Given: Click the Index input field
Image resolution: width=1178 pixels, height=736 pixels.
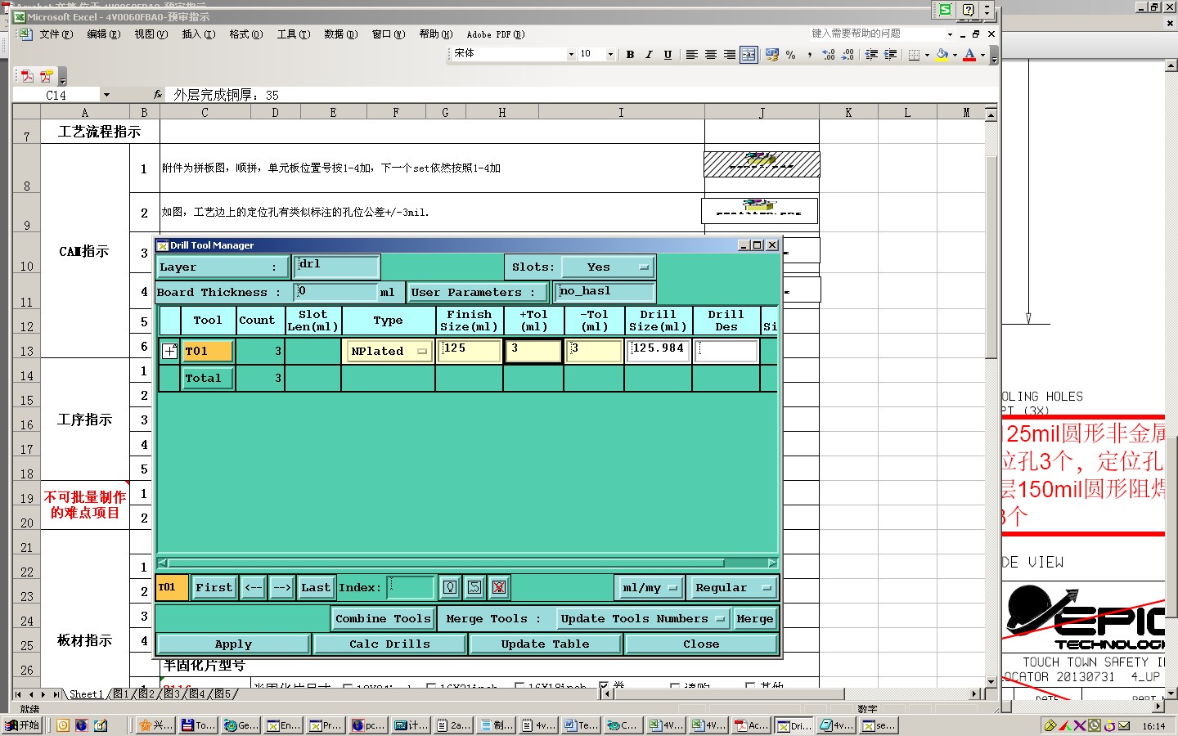Looking at the screenshot, I should tap(410, 587).
